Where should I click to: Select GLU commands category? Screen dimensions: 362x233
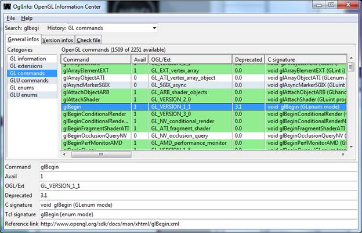click(x=29, y=81)
